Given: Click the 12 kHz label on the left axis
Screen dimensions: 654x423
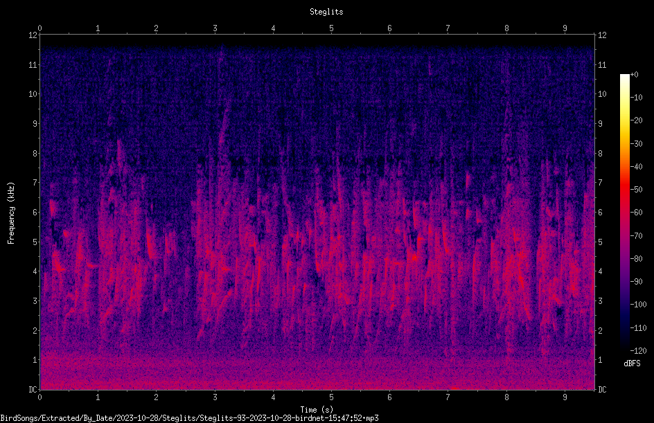Looking at the screenshot, I should pos(33,35).
